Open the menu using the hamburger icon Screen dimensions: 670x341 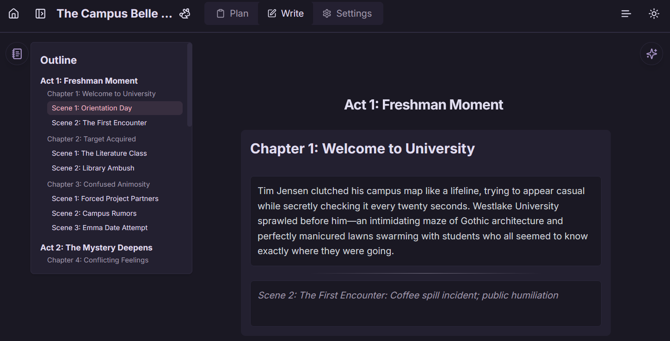[x=626, y=13]
